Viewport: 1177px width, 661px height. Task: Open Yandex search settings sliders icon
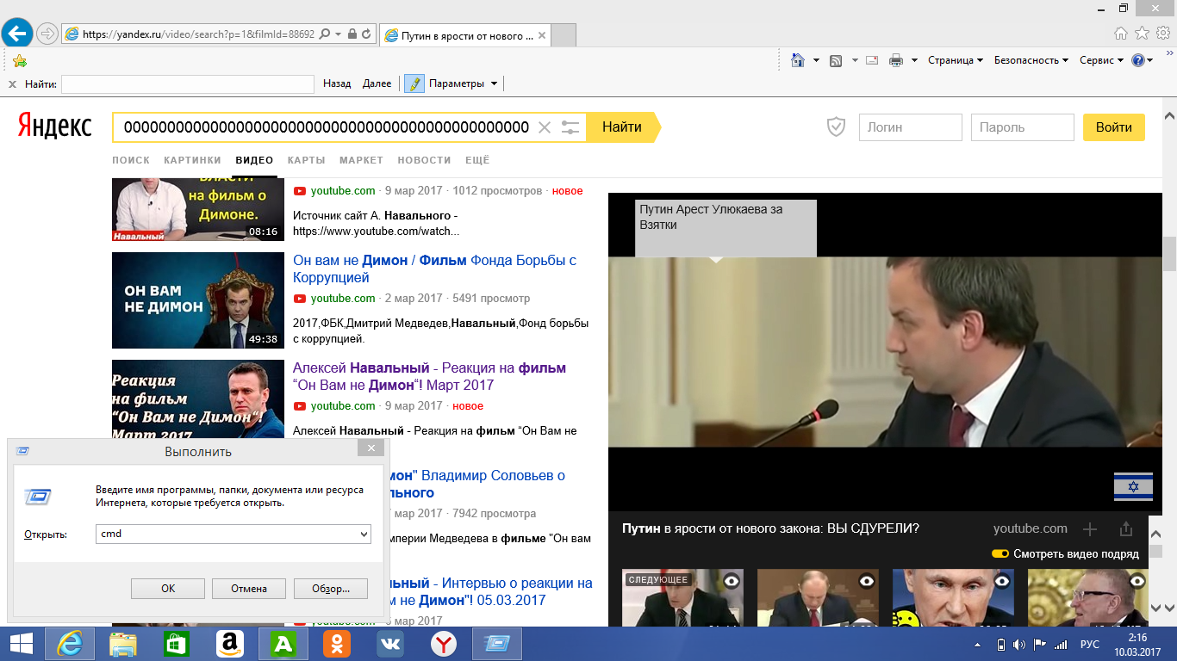point(570,127)
